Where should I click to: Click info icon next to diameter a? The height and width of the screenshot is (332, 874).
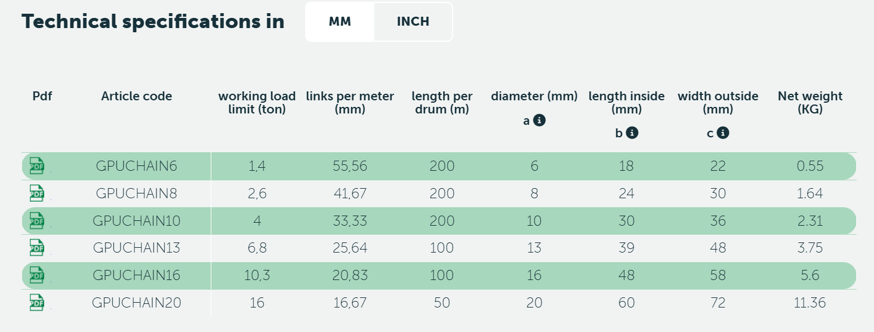pyautogui.click(x=539, y=121)
